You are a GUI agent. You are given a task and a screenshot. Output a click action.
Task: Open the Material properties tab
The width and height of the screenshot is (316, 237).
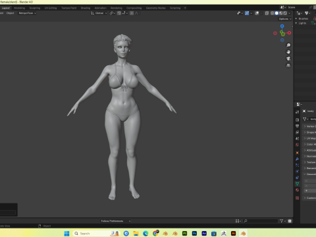(297, 190)
